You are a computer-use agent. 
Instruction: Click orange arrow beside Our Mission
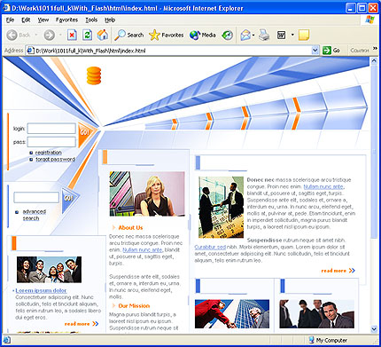[113, 305]
